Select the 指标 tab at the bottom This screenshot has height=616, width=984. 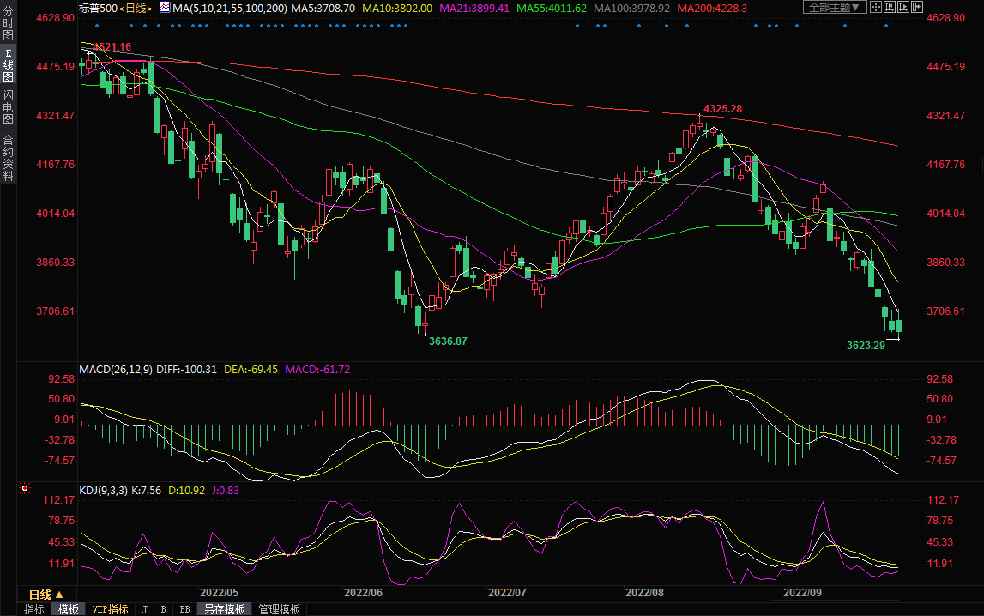pos(34,609)
